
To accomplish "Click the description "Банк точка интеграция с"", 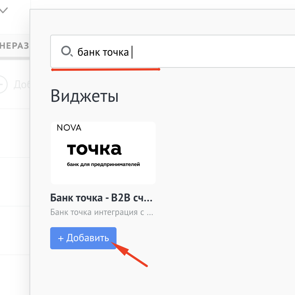I will 101,212.
